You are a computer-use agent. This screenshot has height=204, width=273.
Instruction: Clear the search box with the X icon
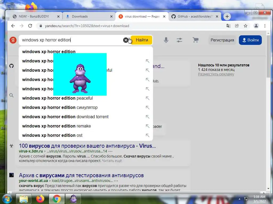click(126, 40)
